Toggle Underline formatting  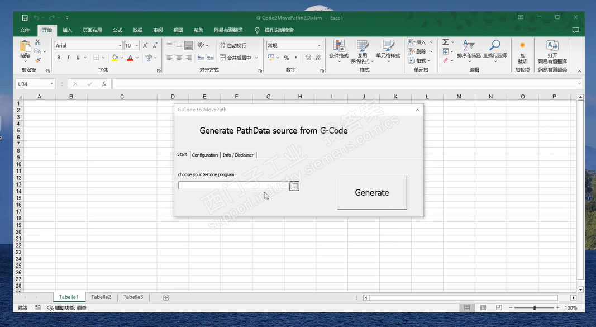click(x=78, y=58)
